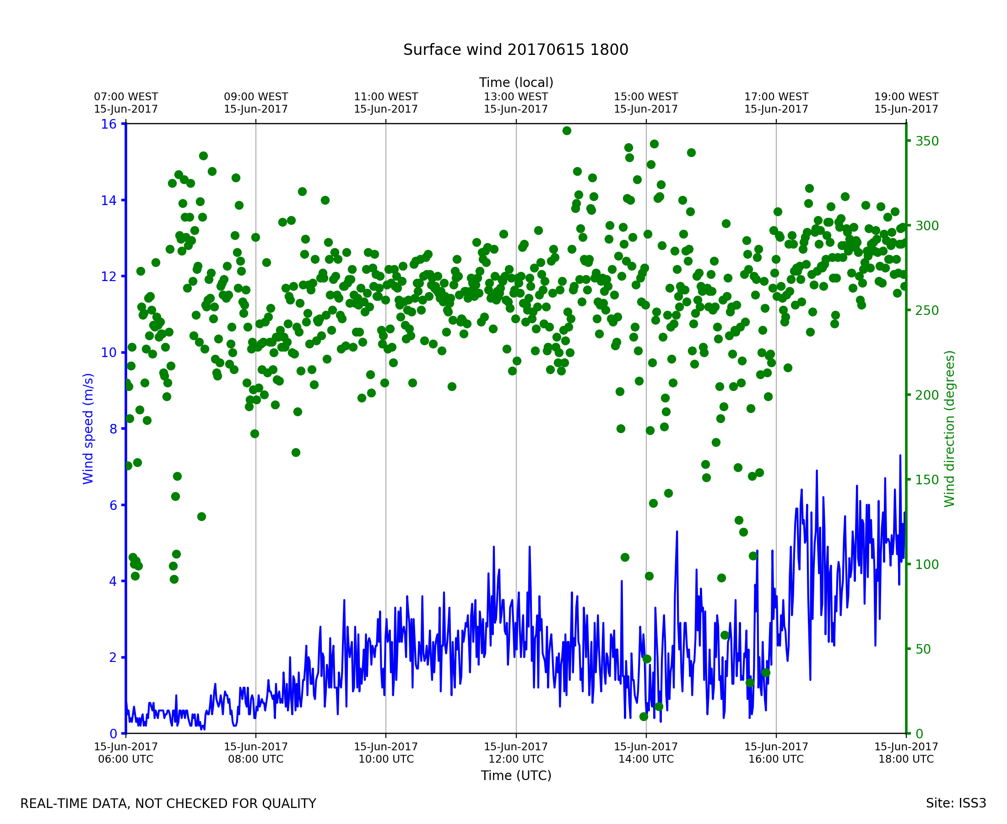Click the 'Time (UTC)' bottom axis label
Screen dimensions: 1007x824
516,775
